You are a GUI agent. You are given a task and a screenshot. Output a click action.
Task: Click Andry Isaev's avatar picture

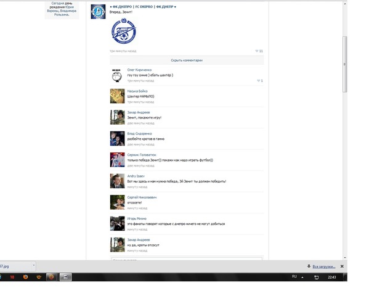(118, 180)
